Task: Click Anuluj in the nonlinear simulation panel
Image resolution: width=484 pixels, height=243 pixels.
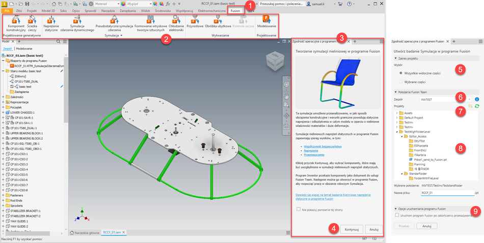Action: [374, 229]
